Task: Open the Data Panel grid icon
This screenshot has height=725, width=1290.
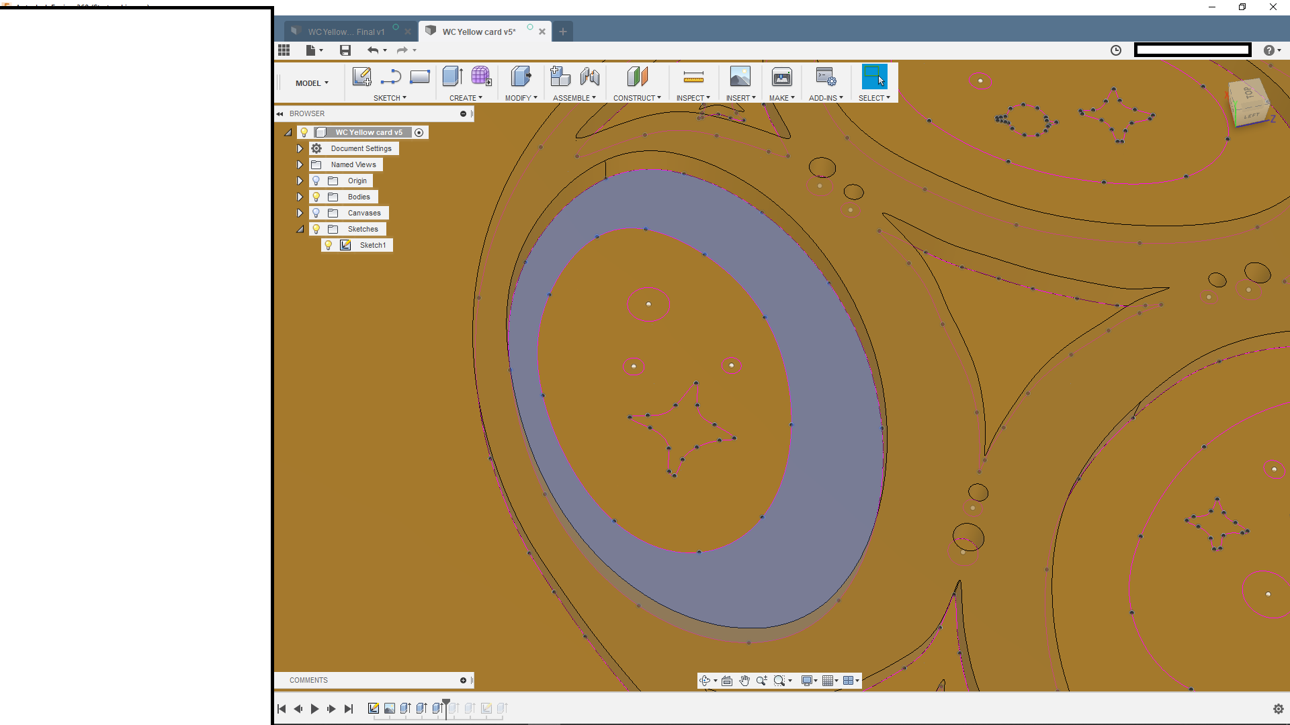Action: (x=284, y=50)
